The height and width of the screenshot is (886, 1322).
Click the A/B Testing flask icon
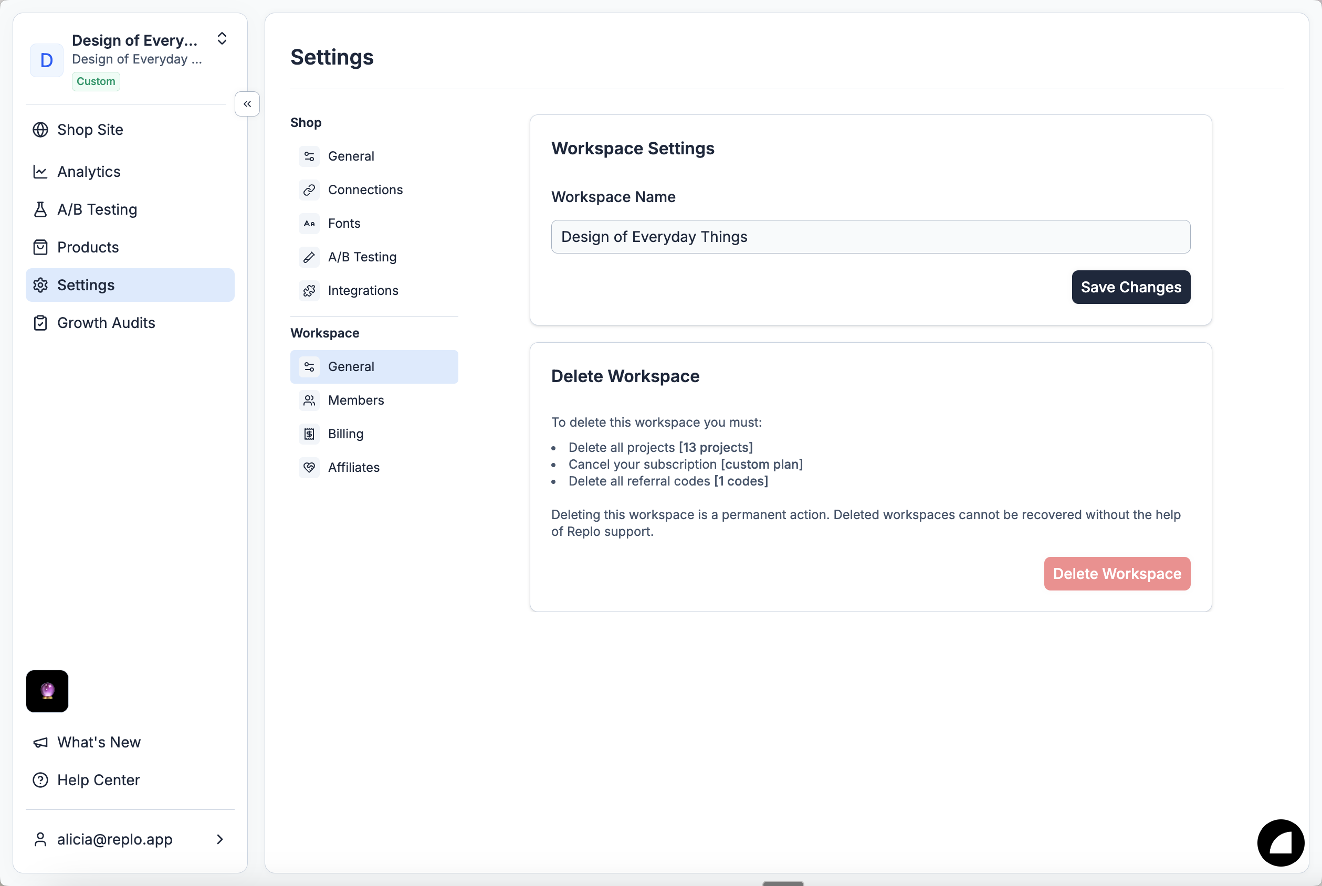point(40,209)
